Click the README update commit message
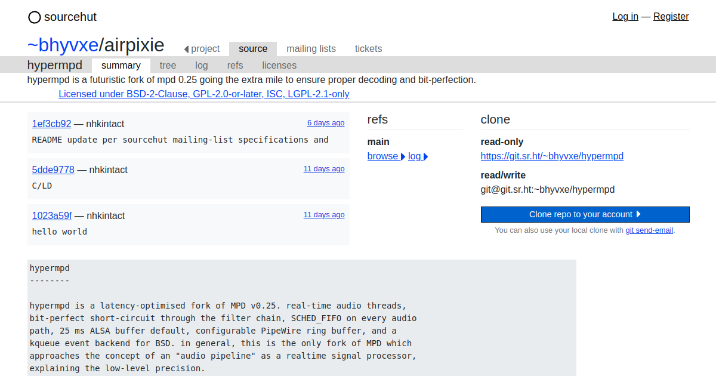 click(x=180, y=140)
